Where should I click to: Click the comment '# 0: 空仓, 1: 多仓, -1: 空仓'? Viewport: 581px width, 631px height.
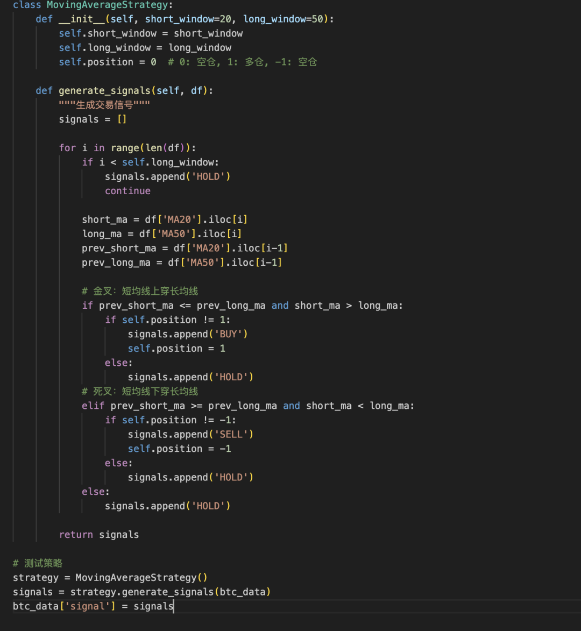point(242,62)
